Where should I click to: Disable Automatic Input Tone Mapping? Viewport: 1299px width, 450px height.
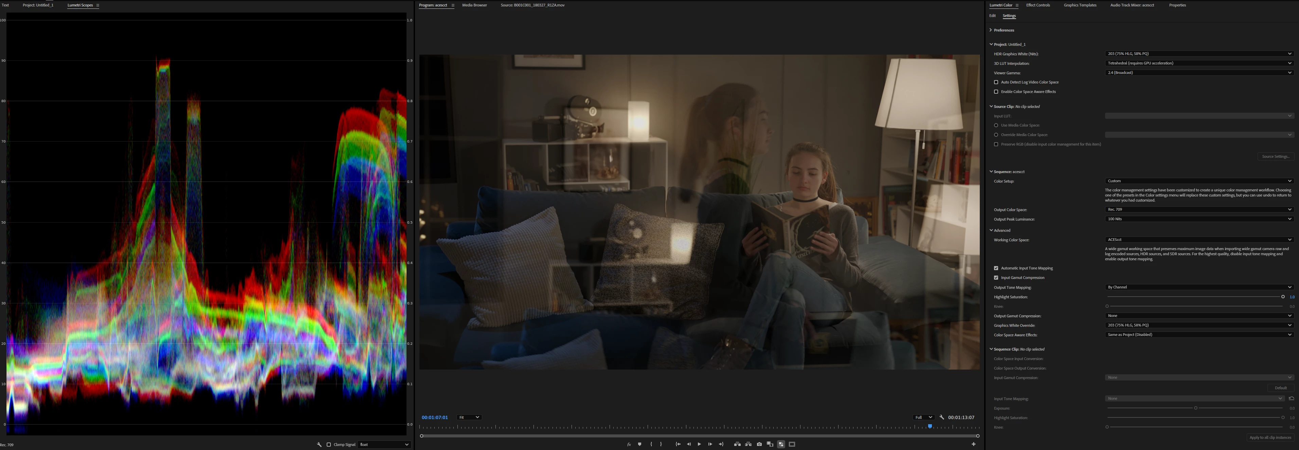pyautogui.click(x=996, y=268)
